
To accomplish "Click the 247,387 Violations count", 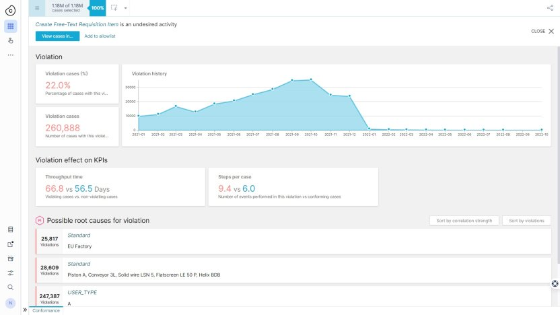I will pos(49,299).
